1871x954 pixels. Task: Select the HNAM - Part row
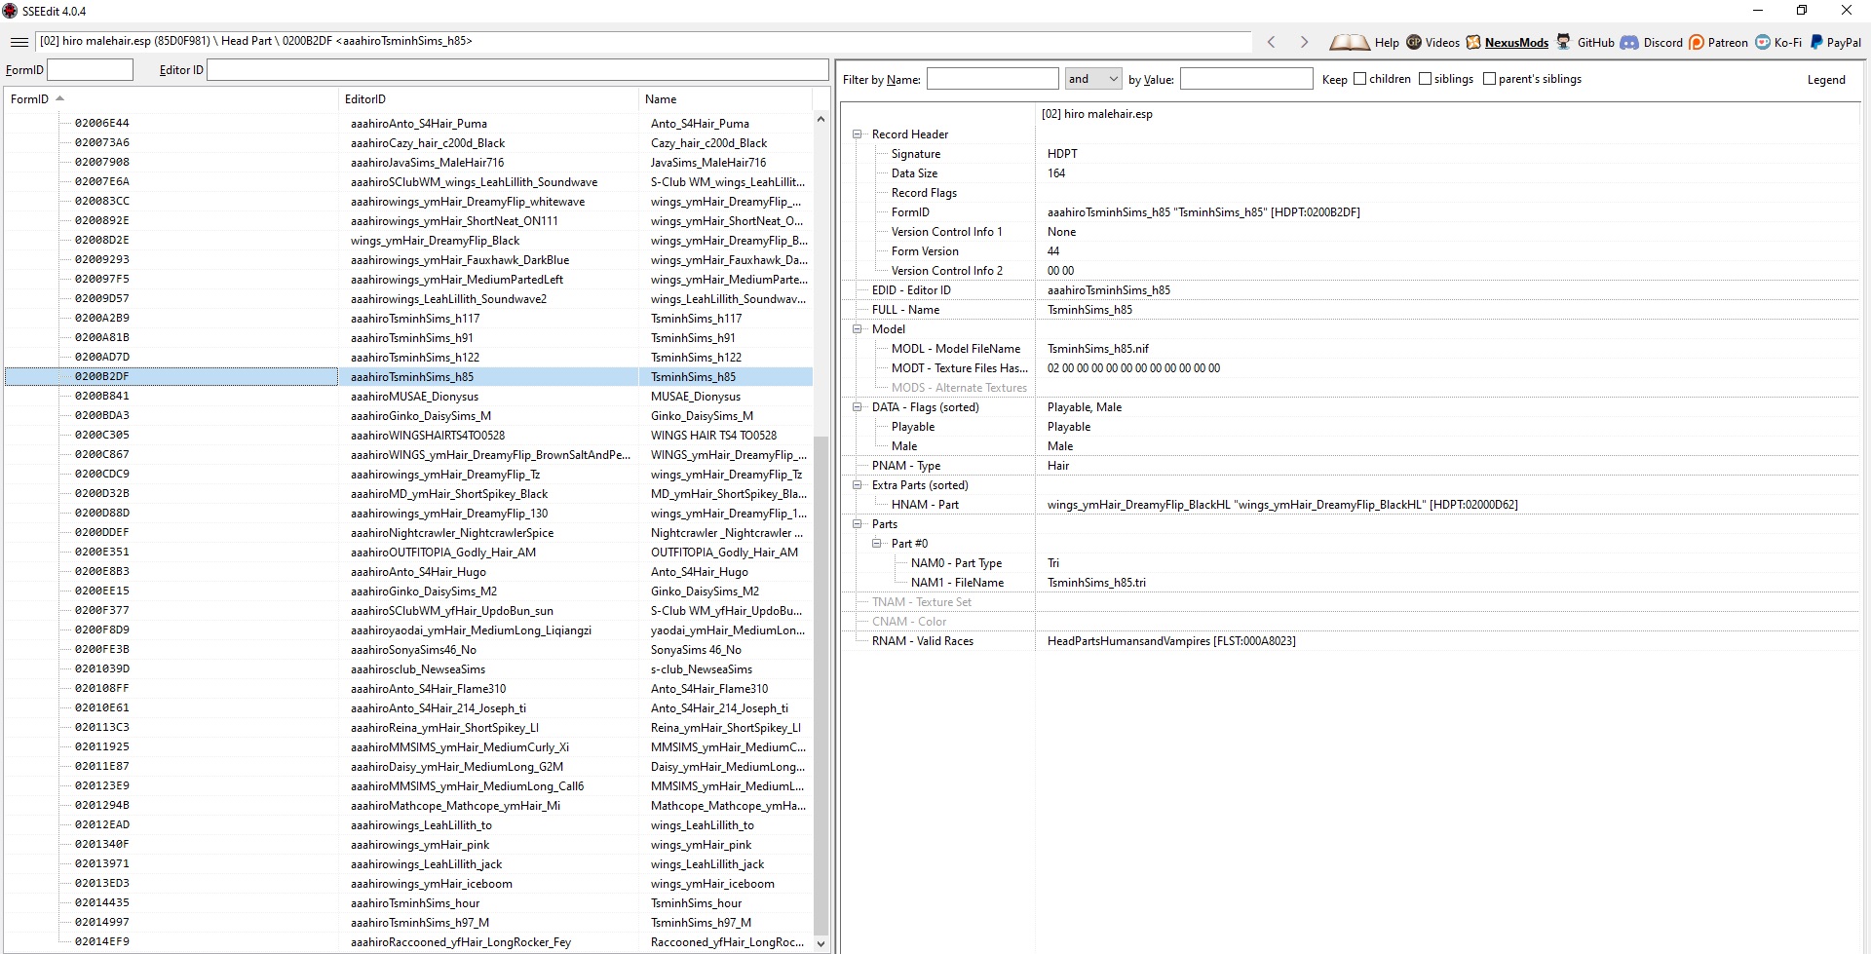(x=1351, y=505)
